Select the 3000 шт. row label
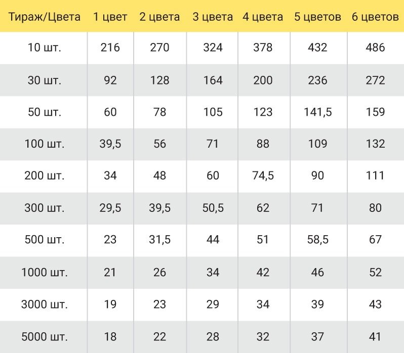The height and width of the screenshot is (353, 404). pyautogui.click(x=45, y=304)
